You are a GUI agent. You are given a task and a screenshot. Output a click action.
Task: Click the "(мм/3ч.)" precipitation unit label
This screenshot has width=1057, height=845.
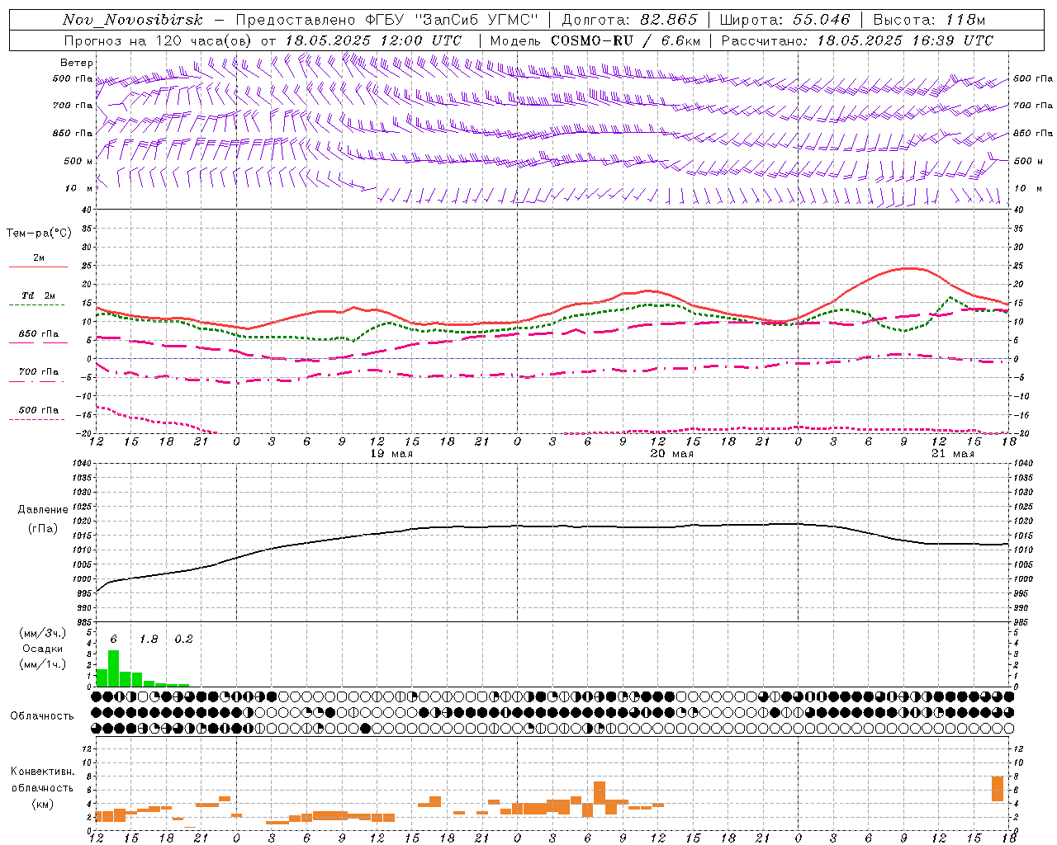(x=43, y=634)
